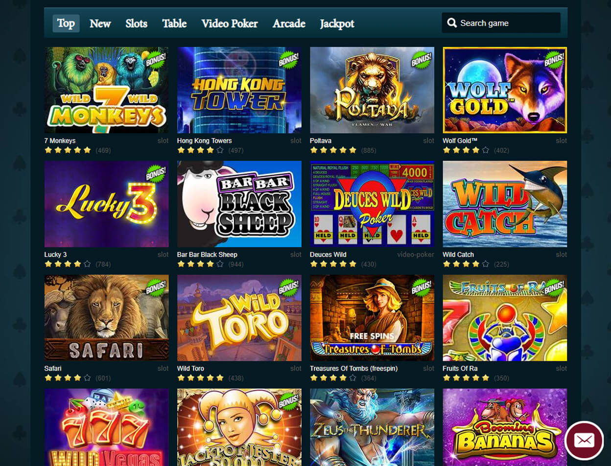Open the Wild Toro game thumbnail
Image resolution: width=611 pixels, height=466 pixels.
[239, 318]
